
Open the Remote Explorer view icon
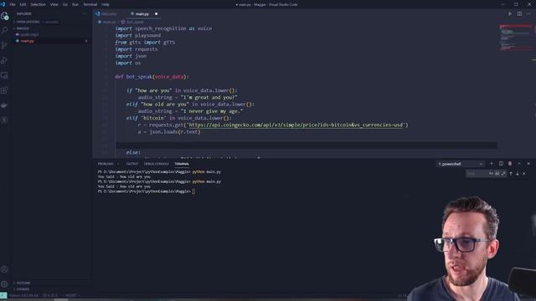click(4, 75)
